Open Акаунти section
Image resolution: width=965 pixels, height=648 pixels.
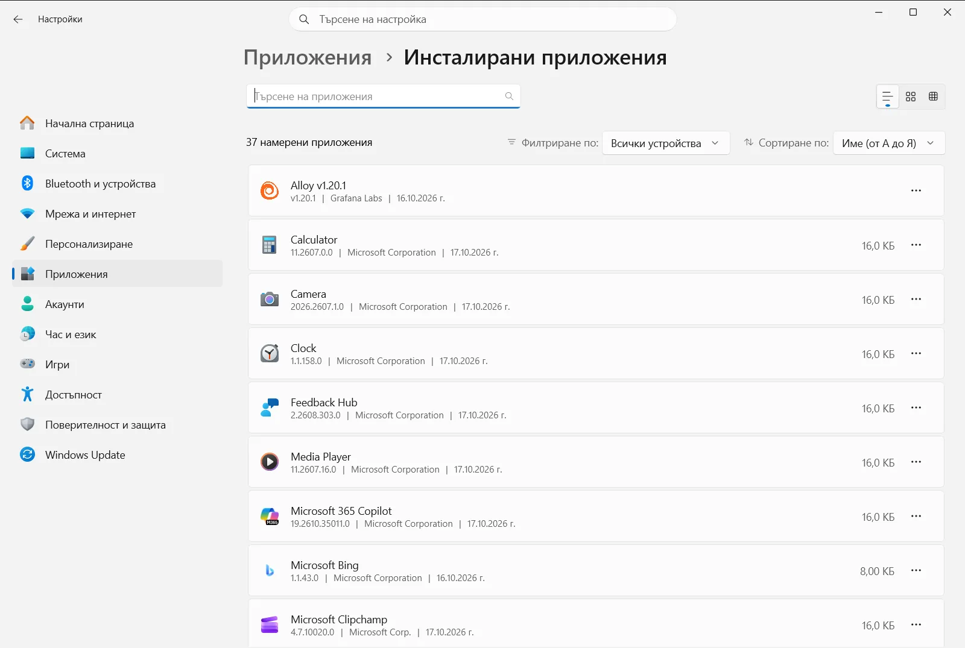tap(118, 304)
